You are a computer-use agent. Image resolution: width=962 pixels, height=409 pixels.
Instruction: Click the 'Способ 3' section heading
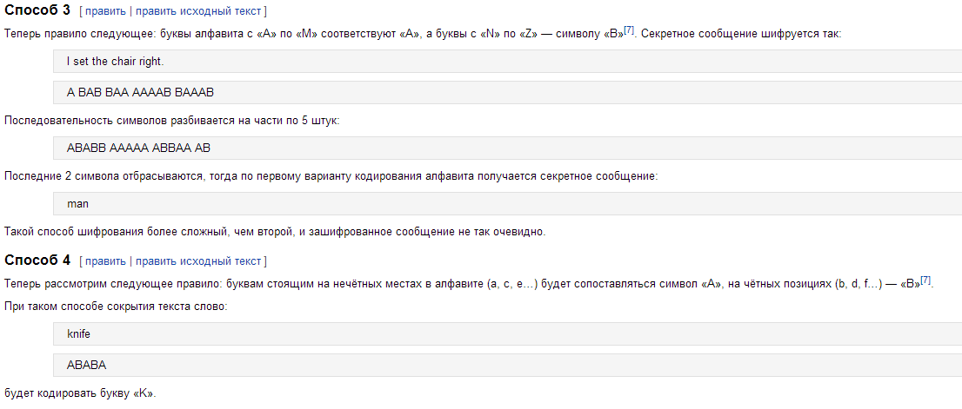(37, 10)
